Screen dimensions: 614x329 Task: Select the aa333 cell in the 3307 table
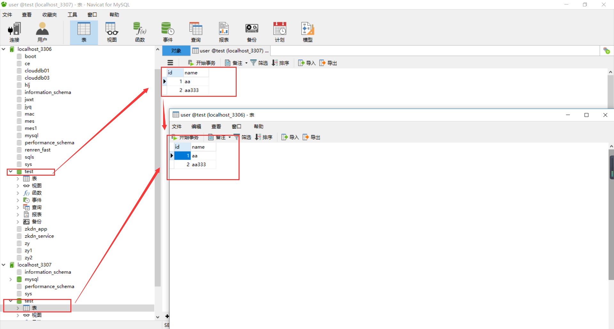click(x=196, y=90)
